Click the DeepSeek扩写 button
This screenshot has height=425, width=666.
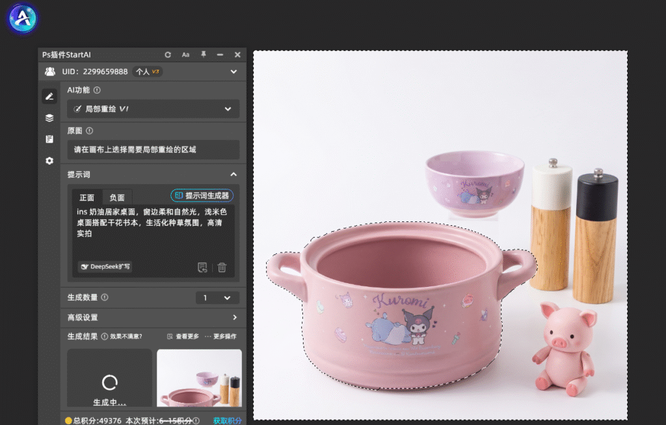tap(105, 266)
